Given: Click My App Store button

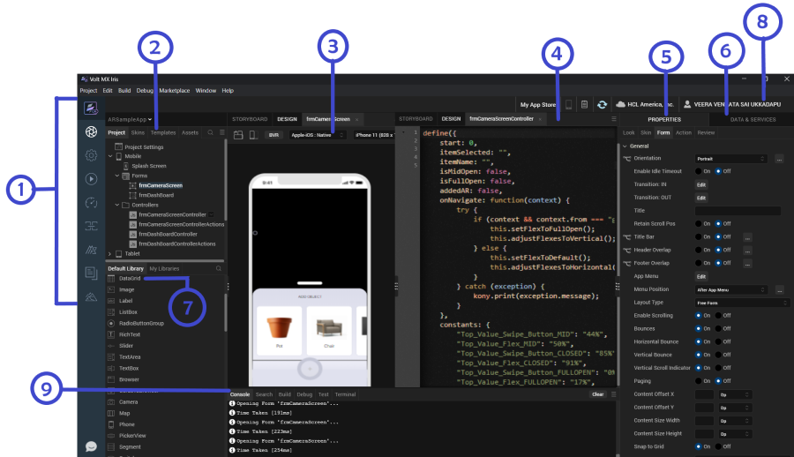Looking at the screenshot, I should pyautogui.click(x=538, y=104).
